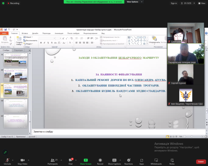Open Zoom Notes
Image resolution: width=208 pixels, height=166 pixels.
(172, 160)
